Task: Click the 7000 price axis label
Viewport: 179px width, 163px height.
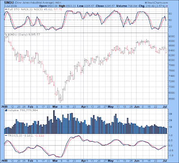Action: 171,87
